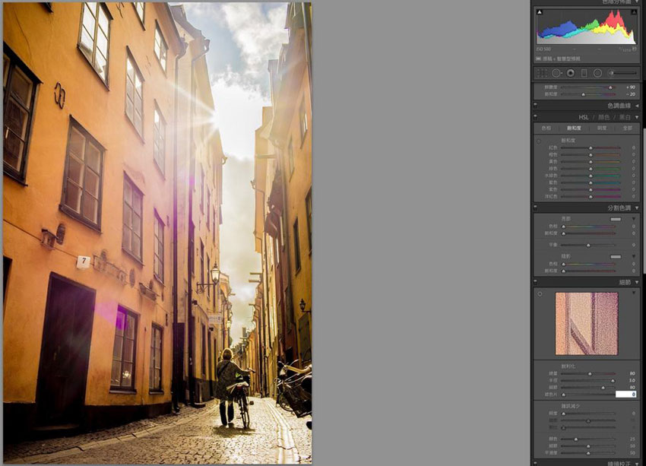Switch to the 明度 tab in HSL
This screenshot has height=466, width=646.
pyautogui.click(x=602, y=128)
